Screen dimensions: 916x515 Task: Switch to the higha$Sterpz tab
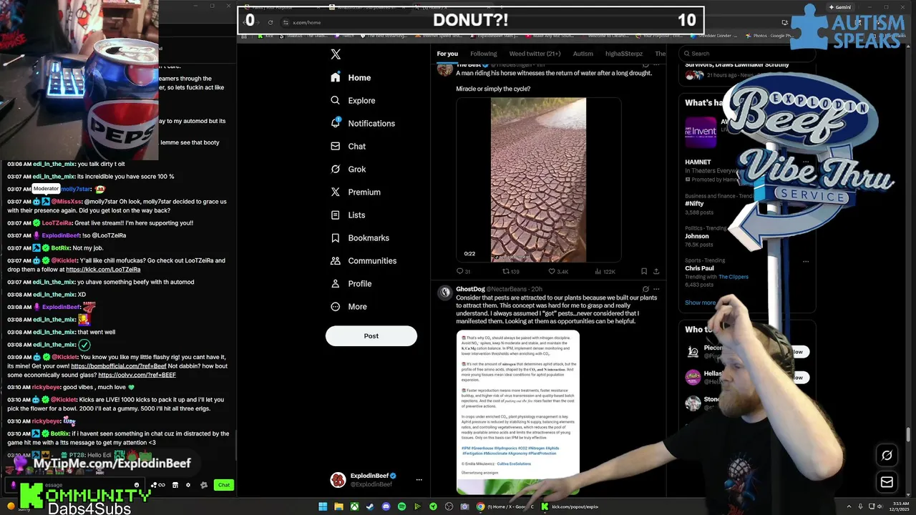click(x=623, y=54)
